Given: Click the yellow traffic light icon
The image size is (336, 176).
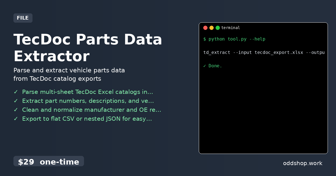Looking at the screenshot, I should (x=212, y=28).
